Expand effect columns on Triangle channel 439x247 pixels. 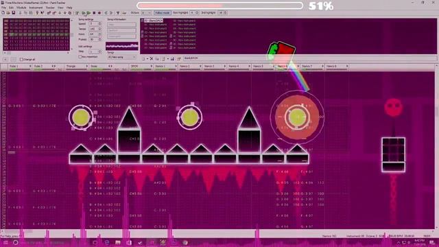coord(87,67)
